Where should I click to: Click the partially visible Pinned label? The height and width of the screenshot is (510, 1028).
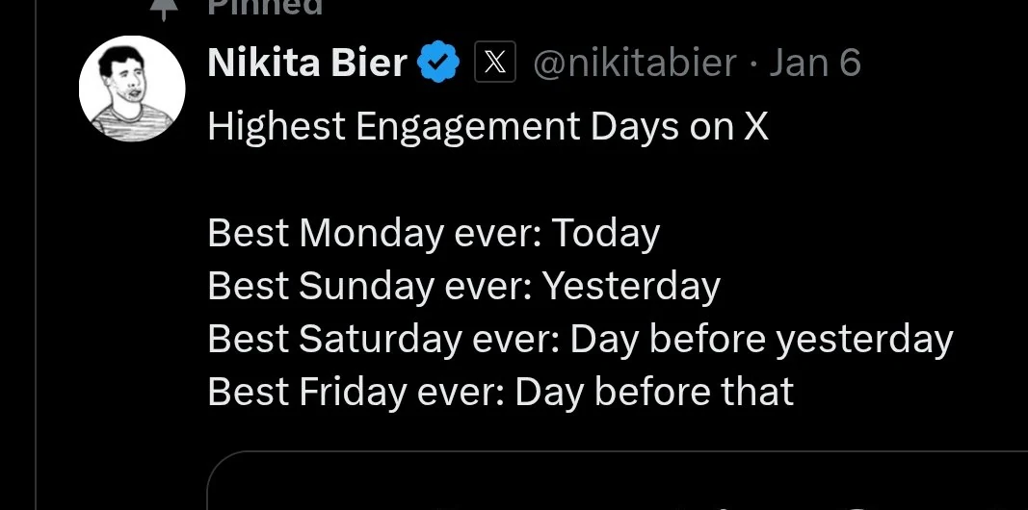[x=265, y=7]
